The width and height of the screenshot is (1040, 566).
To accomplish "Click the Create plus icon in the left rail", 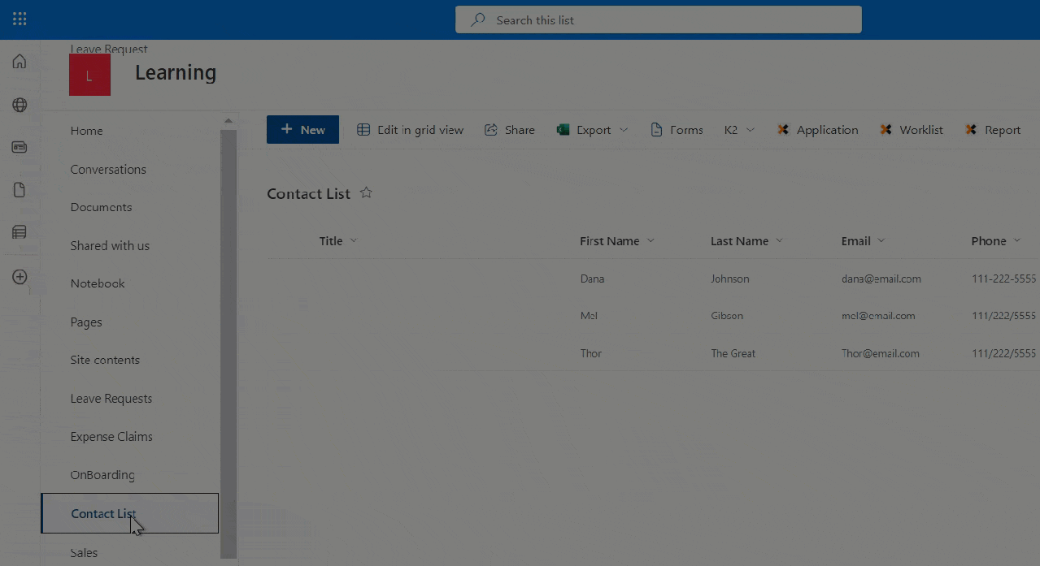I will 19,276.
